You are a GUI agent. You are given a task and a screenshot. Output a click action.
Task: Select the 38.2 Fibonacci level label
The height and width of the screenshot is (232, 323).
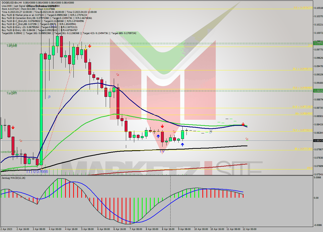tap(303, 69)
